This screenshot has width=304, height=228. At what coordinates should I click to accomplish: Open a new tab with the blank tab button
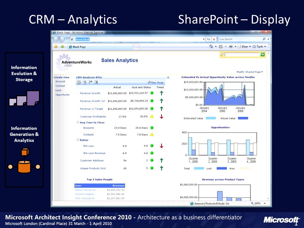pyautogui.click(x=136, y=47)
